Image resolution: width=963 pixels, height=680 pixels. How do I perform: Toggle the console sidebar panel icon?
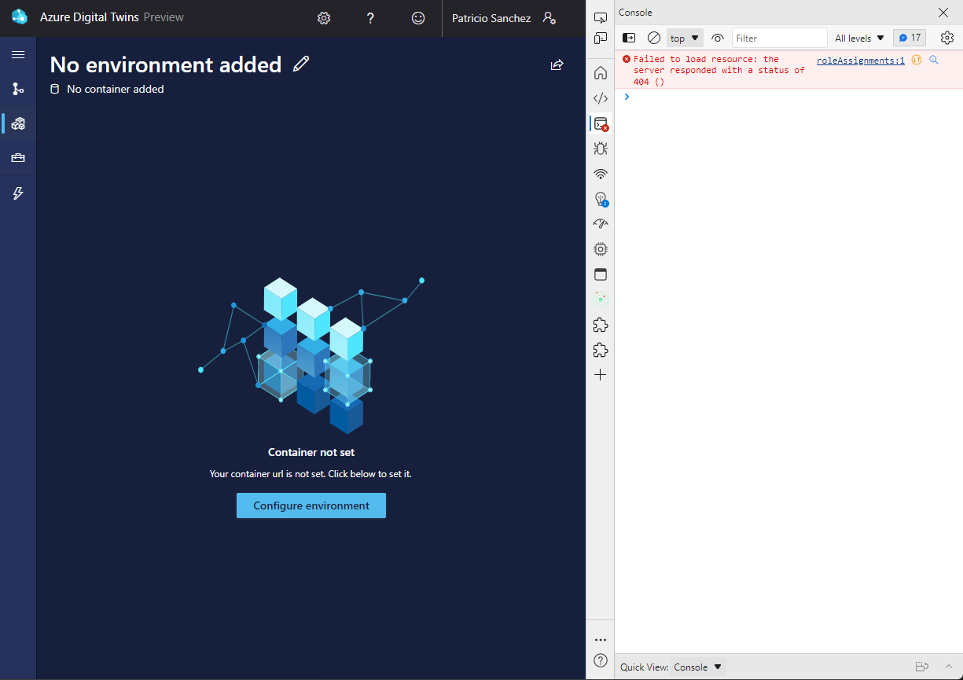pyautogui.click(x=628, y=37)
